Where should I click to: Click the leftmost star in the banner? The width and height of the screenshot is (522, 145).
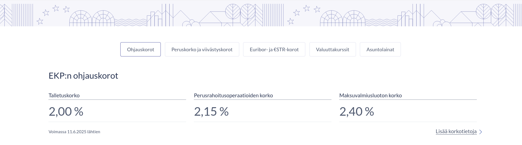coord(40,21)
